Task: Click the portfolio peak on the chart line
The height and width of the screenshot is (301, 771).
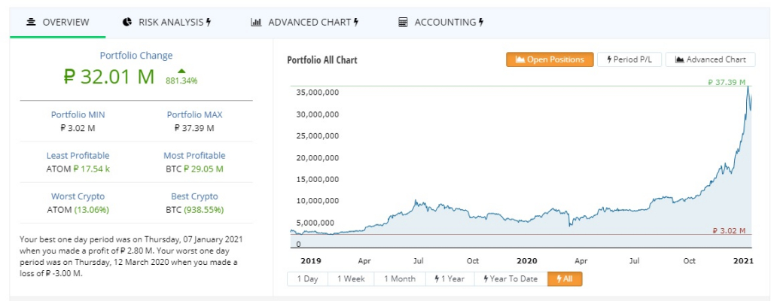Action: [x=748, y=87]
